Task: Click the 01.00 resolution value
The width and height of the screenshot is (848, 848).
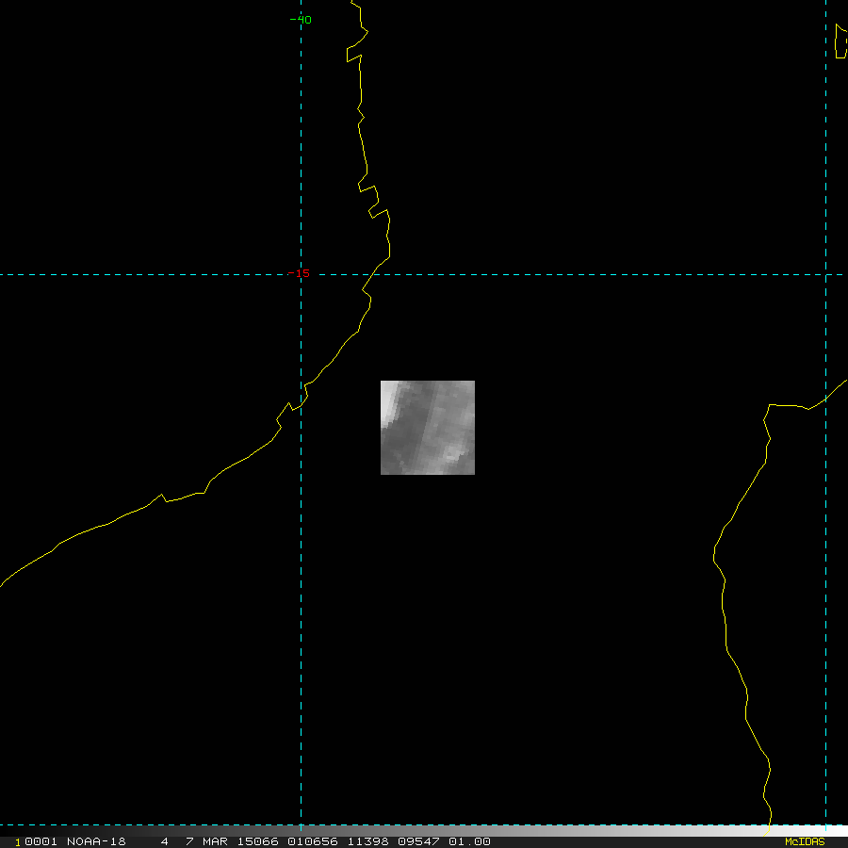Action: [469, 841]
